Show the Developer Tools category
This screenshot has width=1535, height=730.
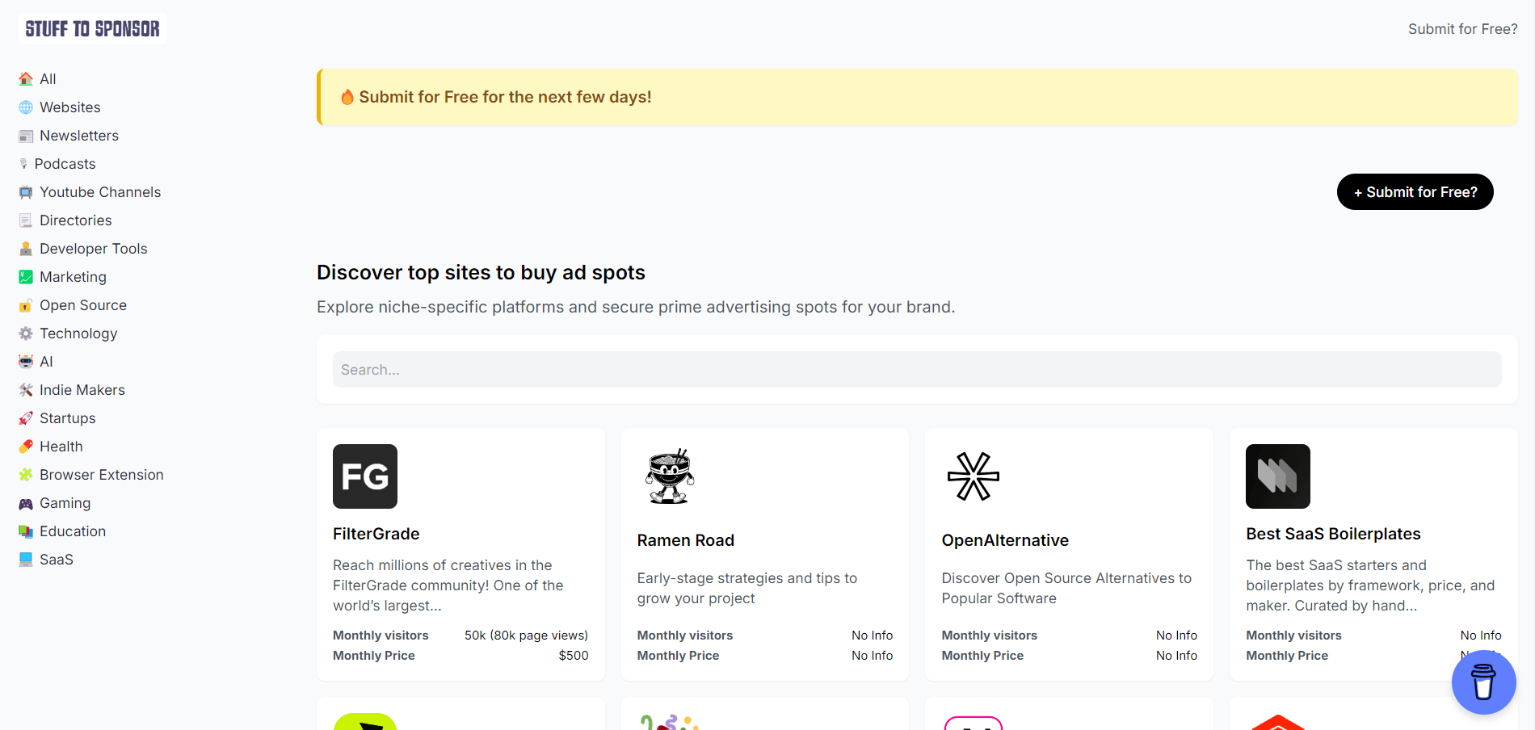pos(93,249)
